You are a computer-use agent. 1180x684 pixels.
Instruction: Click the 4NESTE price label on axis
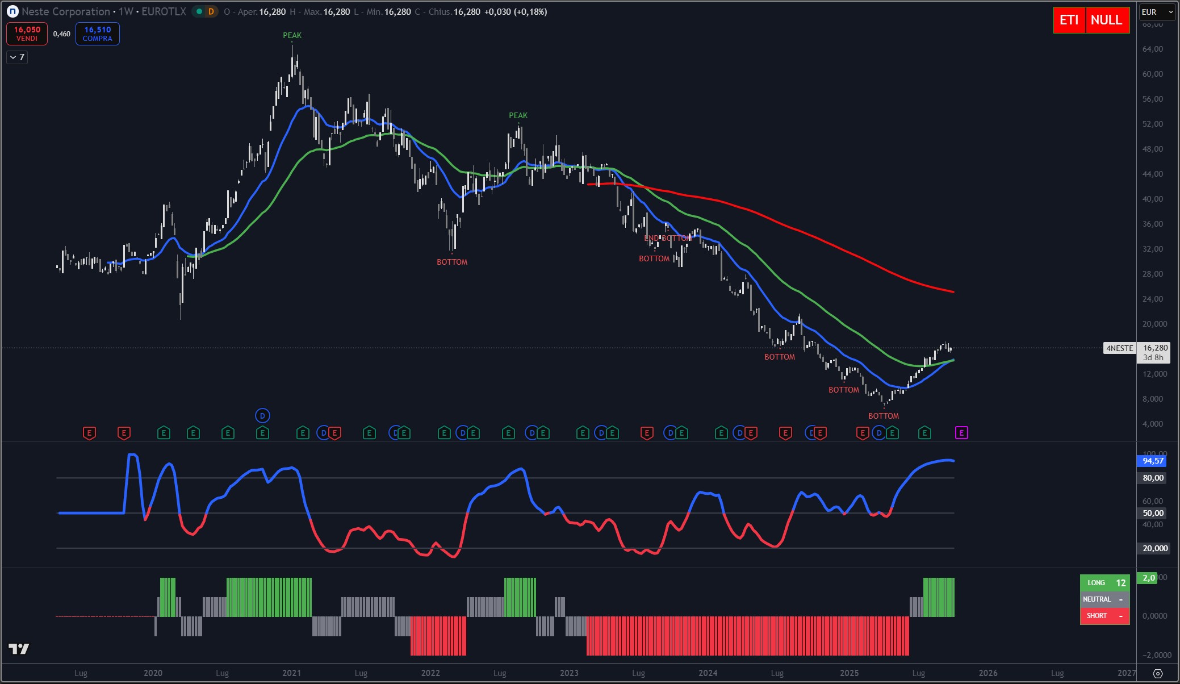point(1119,348)
